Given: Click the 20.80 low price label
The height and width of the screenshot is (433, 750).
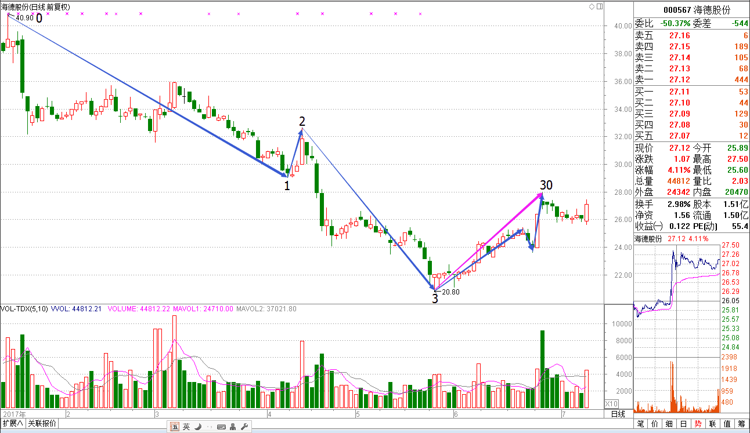Looking at the screenshot, I should (451, 292).
